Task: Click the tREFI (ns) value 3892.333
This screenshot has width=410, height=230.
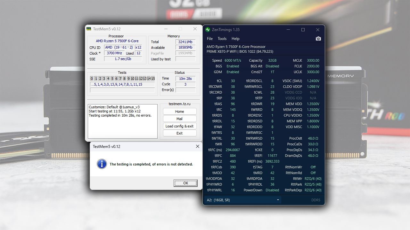Action: pos(272,161)
